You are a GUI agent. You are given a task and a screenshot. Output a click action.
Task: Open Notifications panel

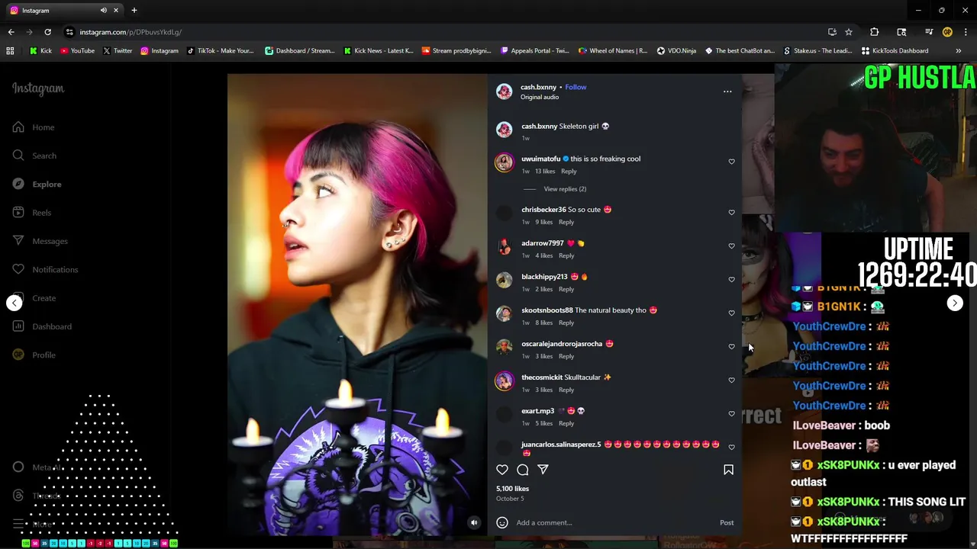[45, 269]
